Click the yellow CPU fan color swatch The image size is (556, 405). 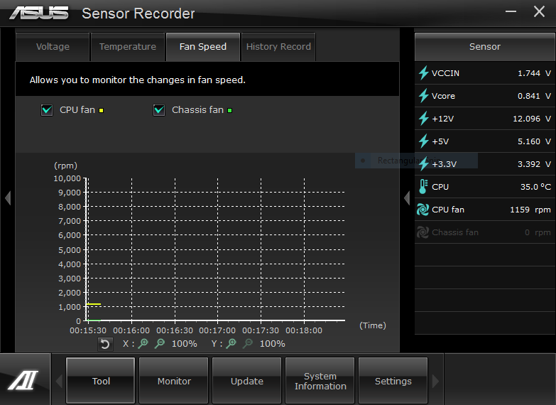101,110
